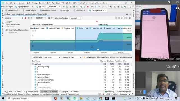Open the Analyze menu
The height and width of the screenshot is (101, 180).
tap(35, 3)
